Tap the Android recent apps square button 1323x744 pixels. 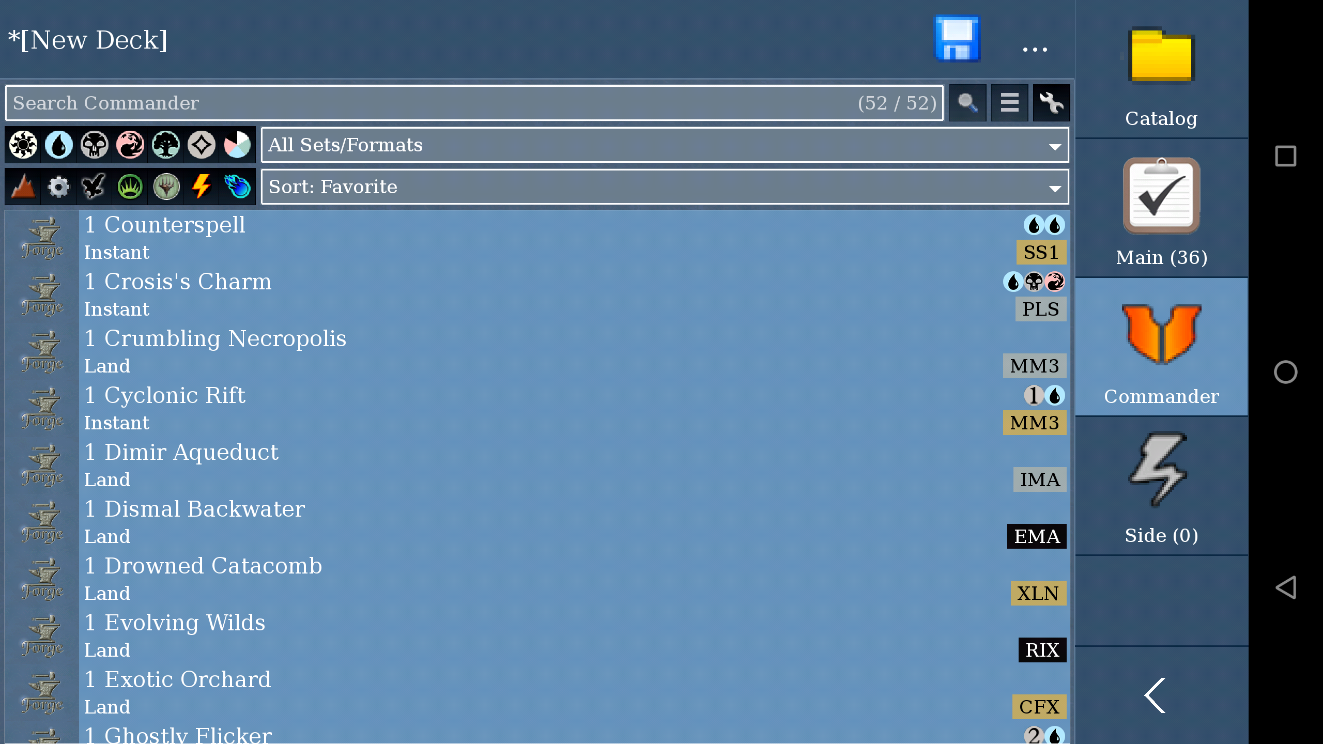(x=1285, y=156)
